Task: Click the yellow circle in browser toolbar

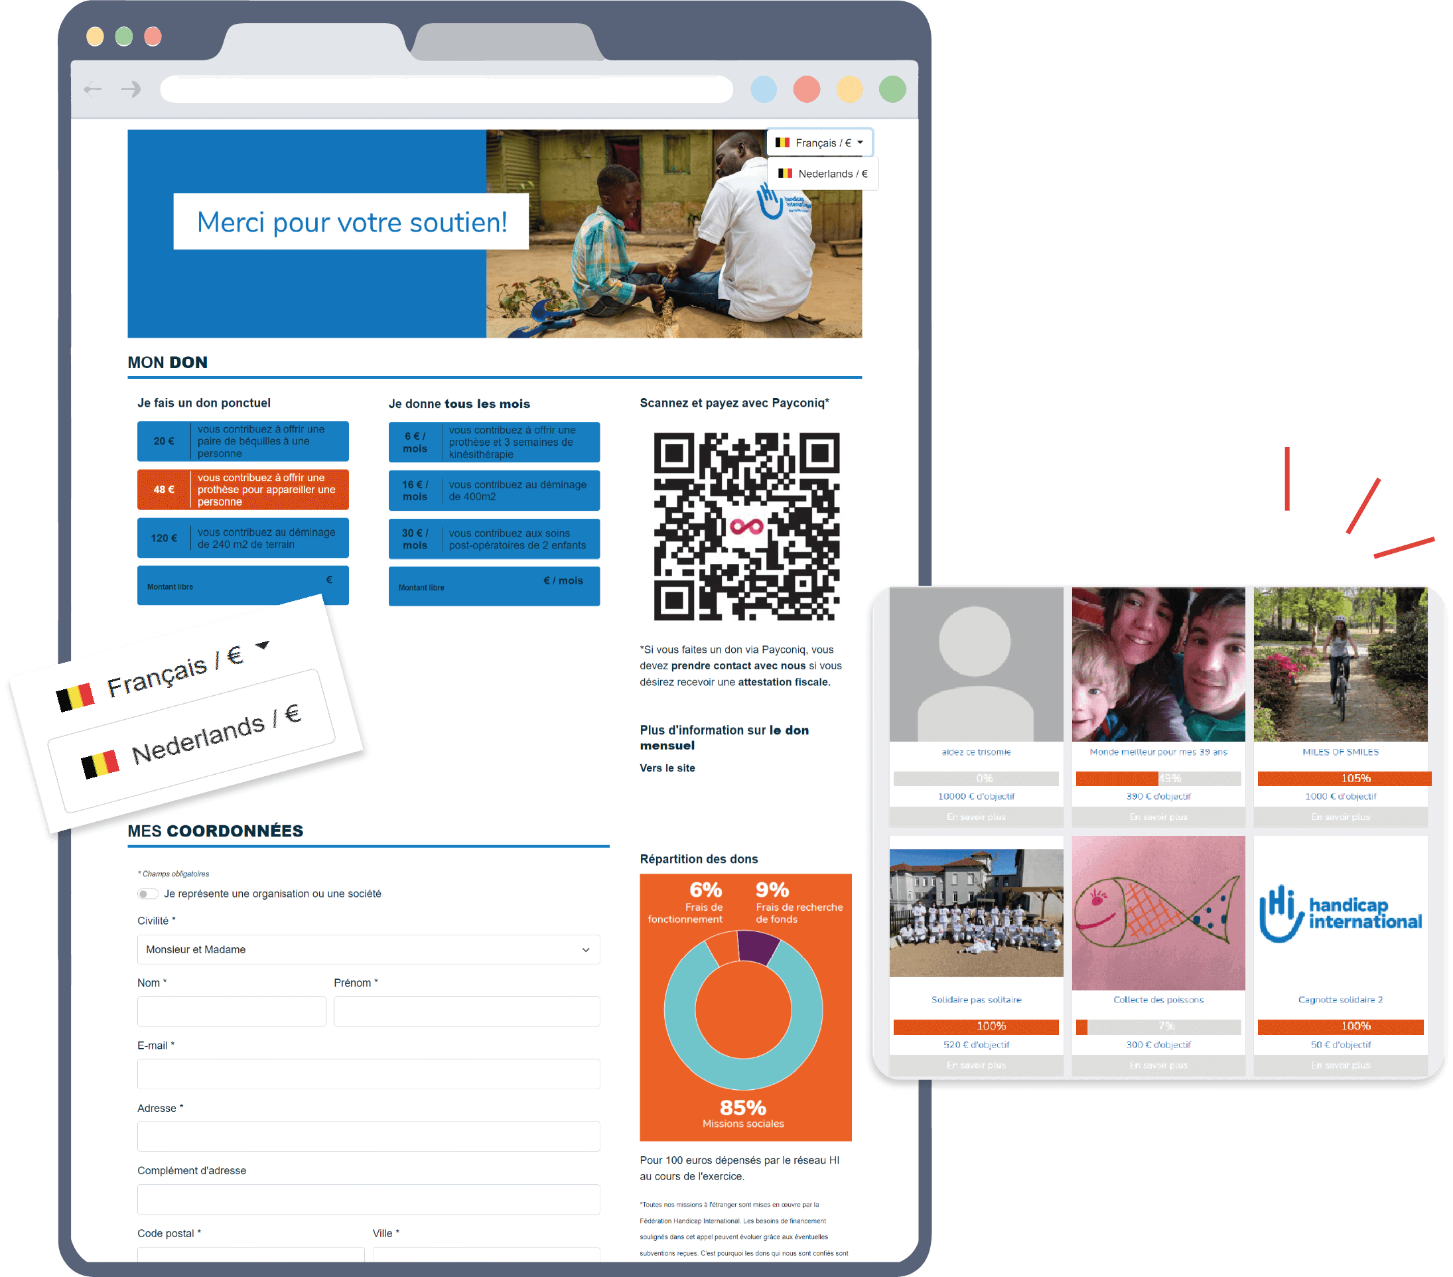Action: [849, 89]
